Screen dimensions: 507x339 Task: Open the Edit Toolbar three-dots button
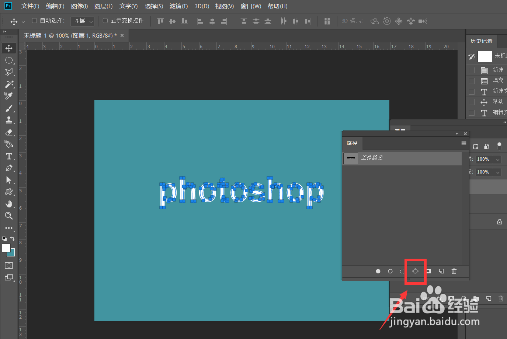tap(9, 228)
